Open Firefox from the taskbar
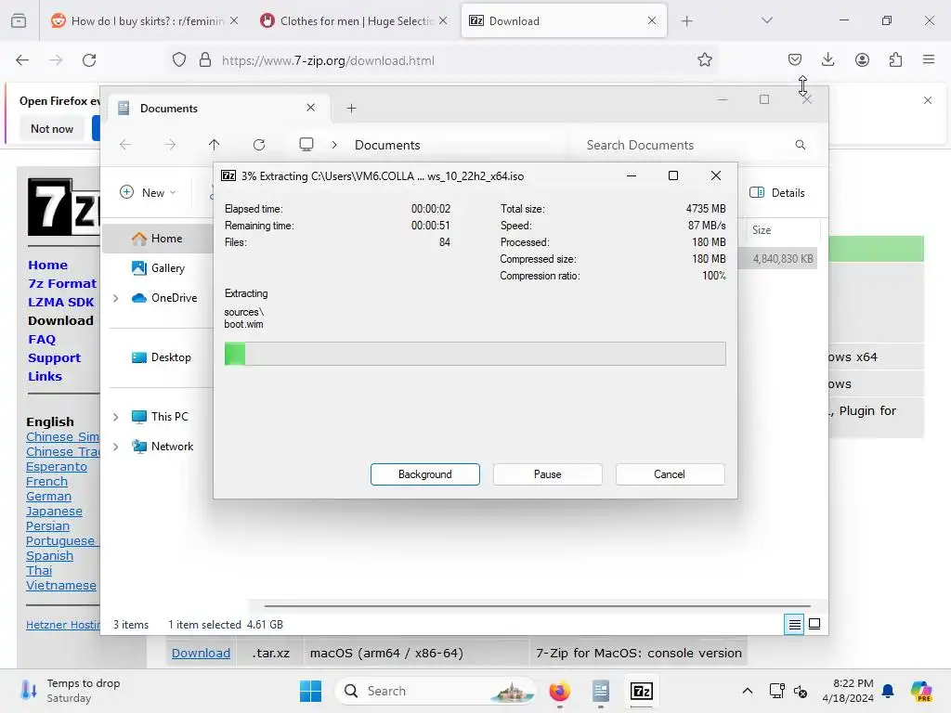 click(560, 691)
